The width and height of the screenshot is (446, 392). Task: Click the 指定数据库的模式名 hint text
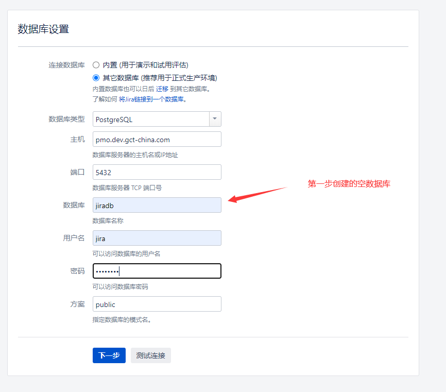(x=122, y=319)
